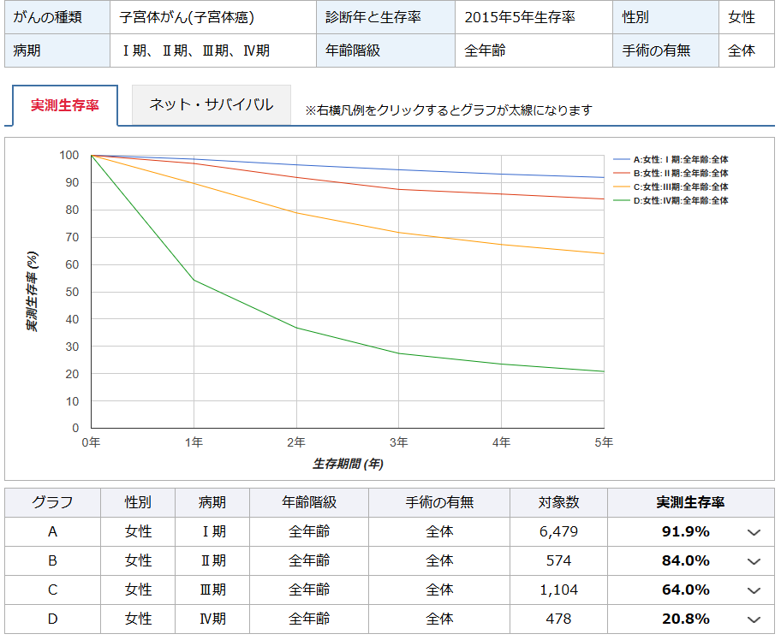The width and height of the screenshot is (781, 640).
Task: Click the 64.0% survival rate value
Action: tap(687, 590)
